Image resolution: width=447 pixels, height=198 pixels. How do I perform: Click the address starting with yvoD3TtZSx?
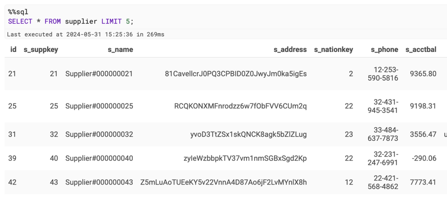tap(248, 134)
